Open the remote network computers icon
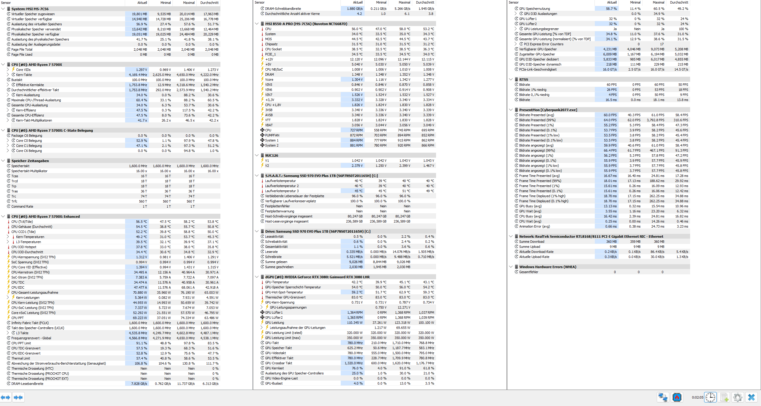This screenshot has width=761, height=406. pos(663,397)
